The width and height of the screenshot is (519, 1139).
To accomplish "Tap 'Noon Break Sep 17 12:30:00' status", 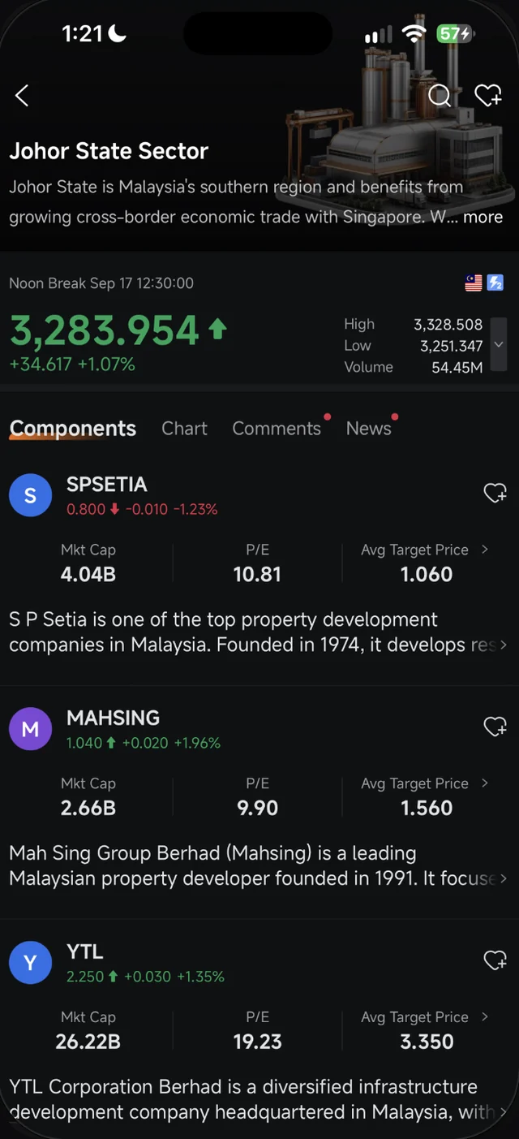I will 101,283.
